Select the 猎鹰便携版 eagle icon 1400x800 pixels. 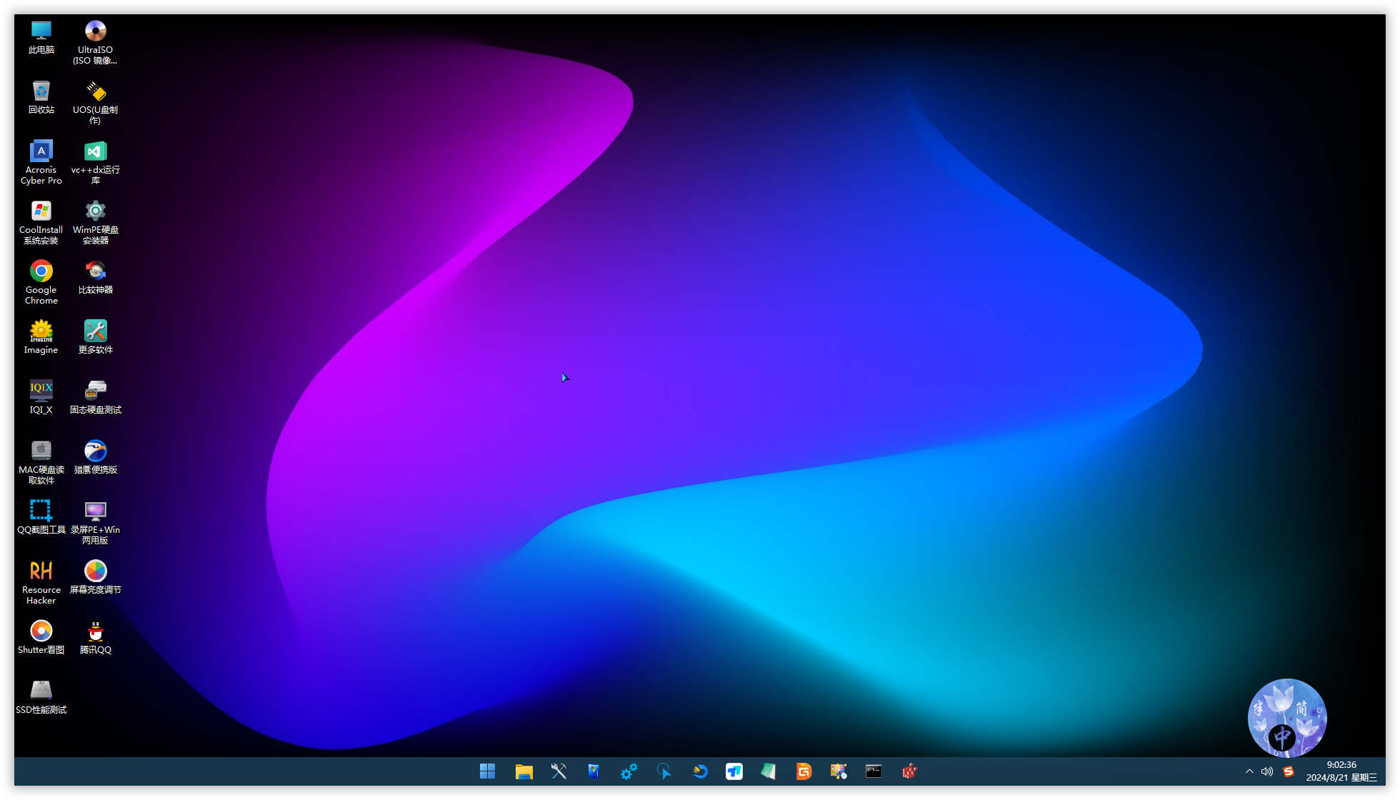click(x=95, y=457)
